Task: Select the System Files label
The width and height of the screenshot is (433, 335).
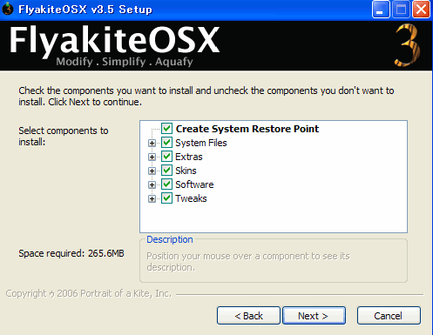Action: 201,143
